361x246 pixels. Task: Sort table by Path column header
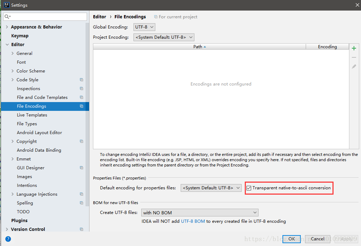pos(199,47)
